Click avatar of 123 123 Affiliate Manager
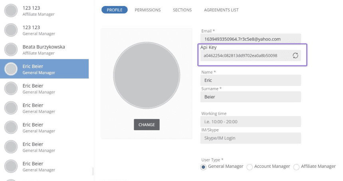 (11, 10)
